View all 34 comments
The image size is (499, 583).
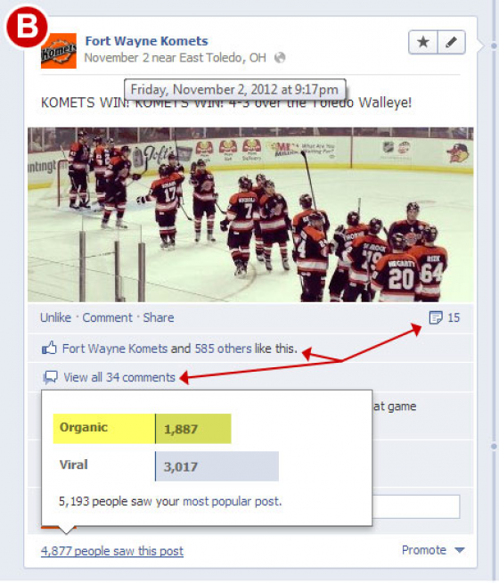coord(119,378)
